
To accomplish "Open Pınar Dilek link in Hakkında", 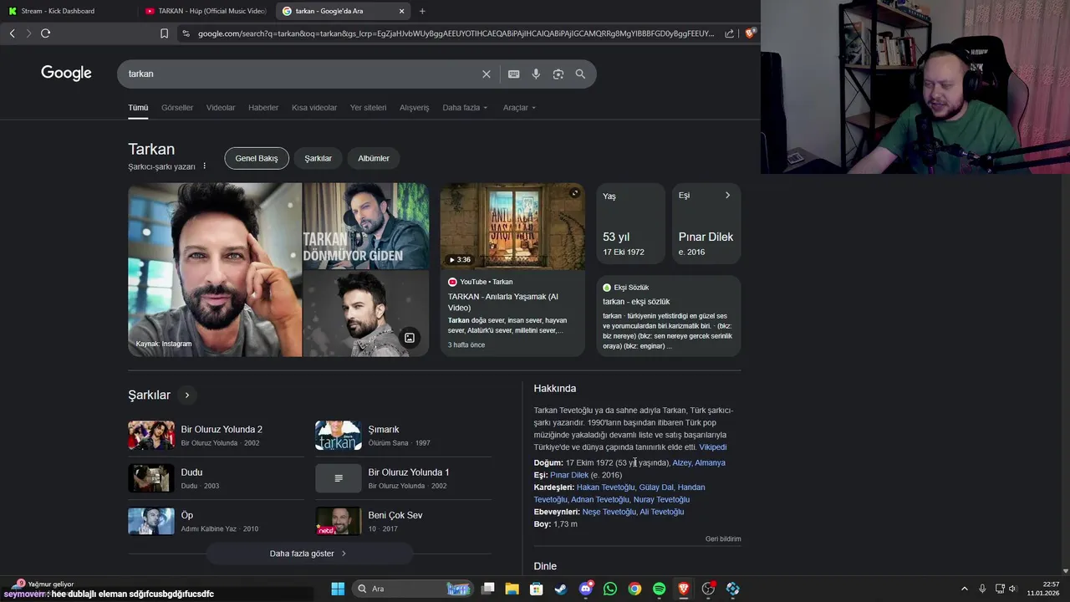I will point(569,475).
